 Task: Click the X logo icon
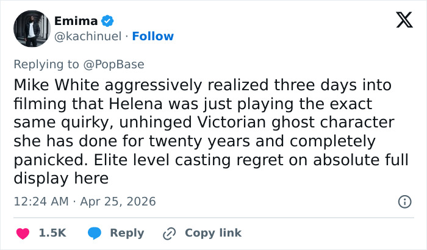pyautogui.click(x=400, y=21)
